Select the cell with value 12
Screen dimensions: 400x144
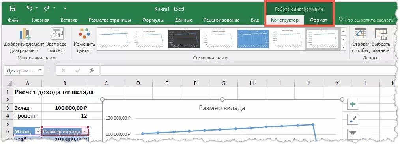(65, 116)
